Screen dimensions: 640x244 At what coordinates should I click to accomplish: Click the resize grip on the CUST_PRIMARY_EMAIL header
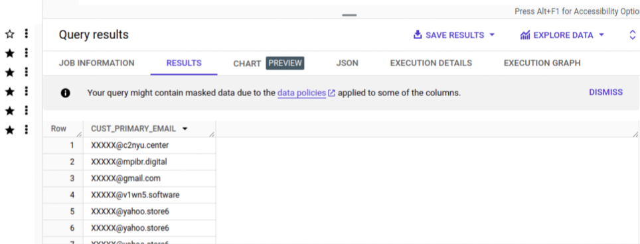pos(211,135)
